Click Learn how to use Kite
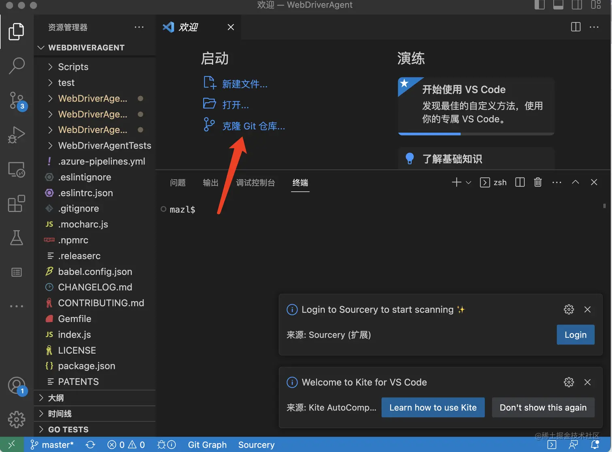 pyautogui.click(x=433, y=408)
